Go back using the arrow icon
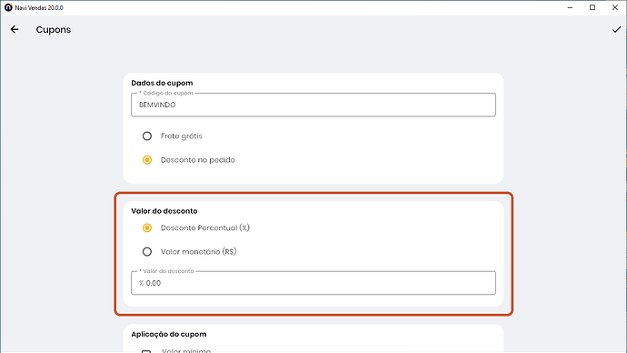 tap(15, 29)
